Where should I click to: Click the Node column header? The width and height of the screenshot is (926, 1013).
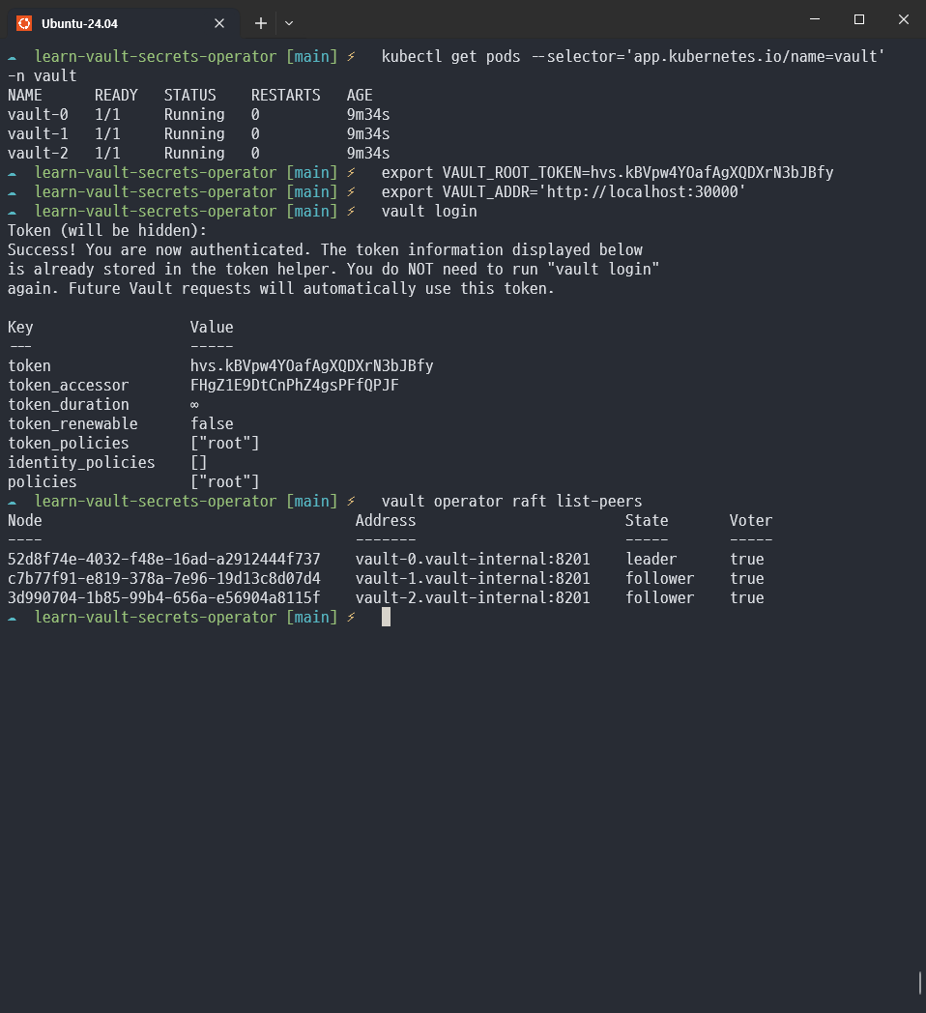click(24, 521)
